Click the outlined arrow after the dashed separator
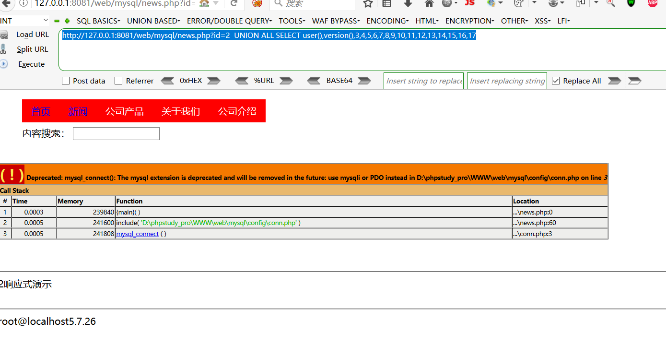Viewport: 666px width, 345px height. [x=635, y=81]
